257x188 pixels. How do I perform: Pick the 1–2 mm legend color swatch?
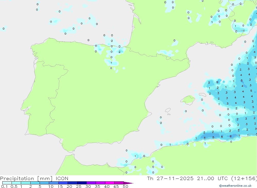pos(26,183)
